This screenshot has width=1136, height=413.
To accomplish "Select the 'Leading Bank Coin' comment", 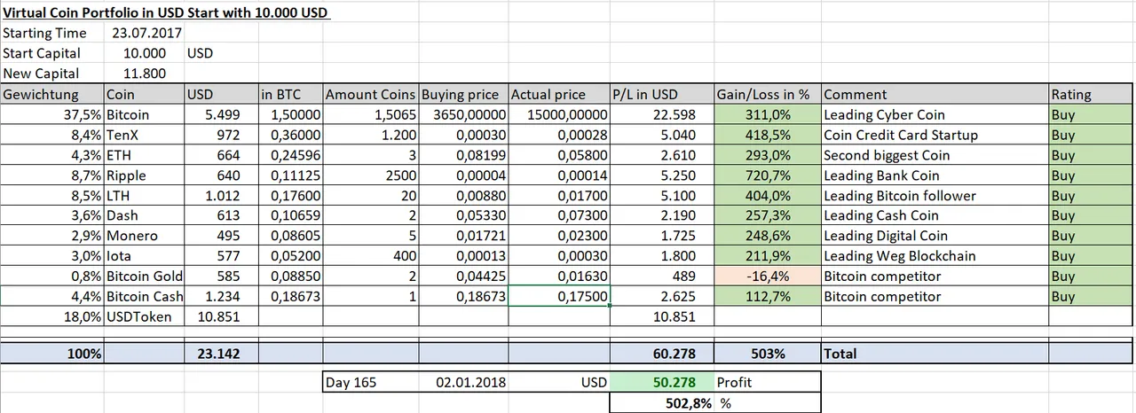I will click(x=935, y=175).
